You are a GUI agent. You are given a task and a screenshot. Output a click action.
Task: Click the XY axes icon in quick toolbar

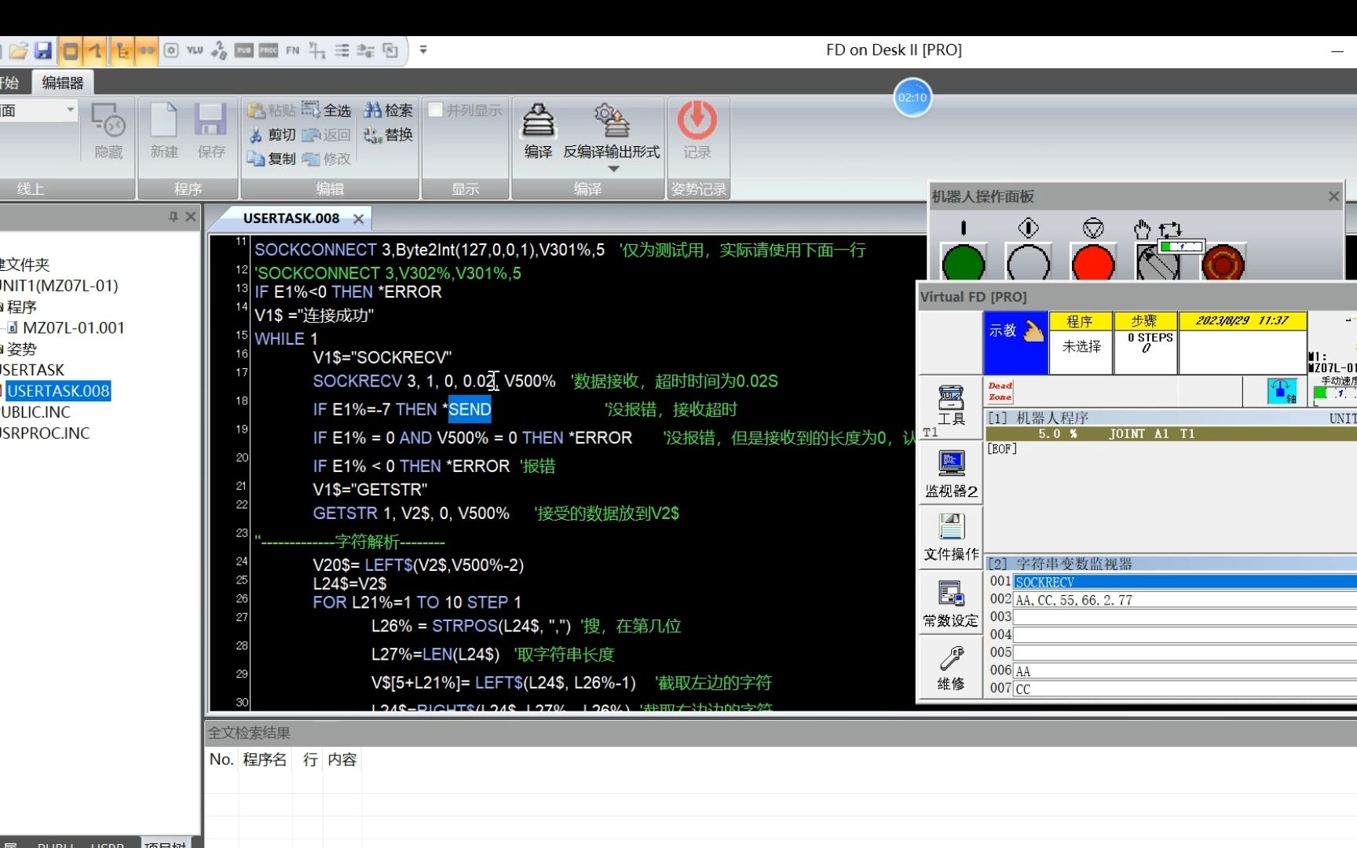(317, 50)
